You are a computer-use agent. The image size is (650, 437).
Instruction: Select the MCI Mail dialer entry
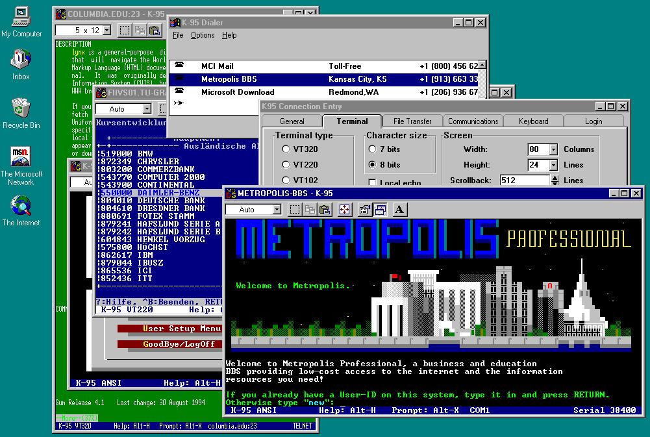(217, 66)
